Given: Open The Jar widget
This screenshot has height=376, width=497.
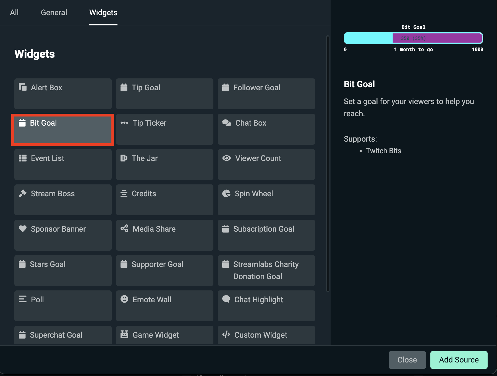Looking at the screenshot, I should point(164,165).
